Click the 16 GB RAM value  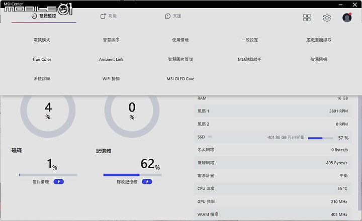click(342, 98)
